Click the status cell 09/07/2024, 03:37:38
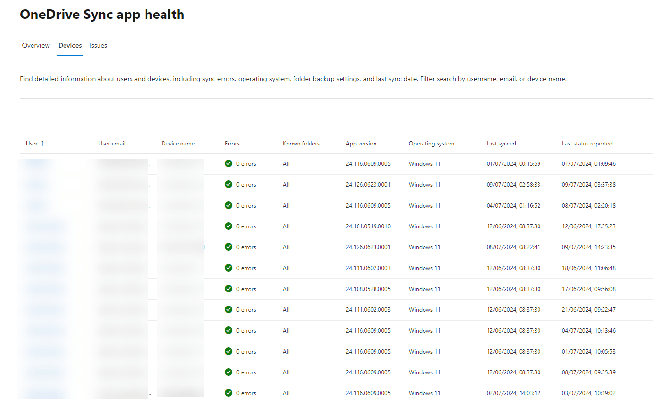 (588, 185)
